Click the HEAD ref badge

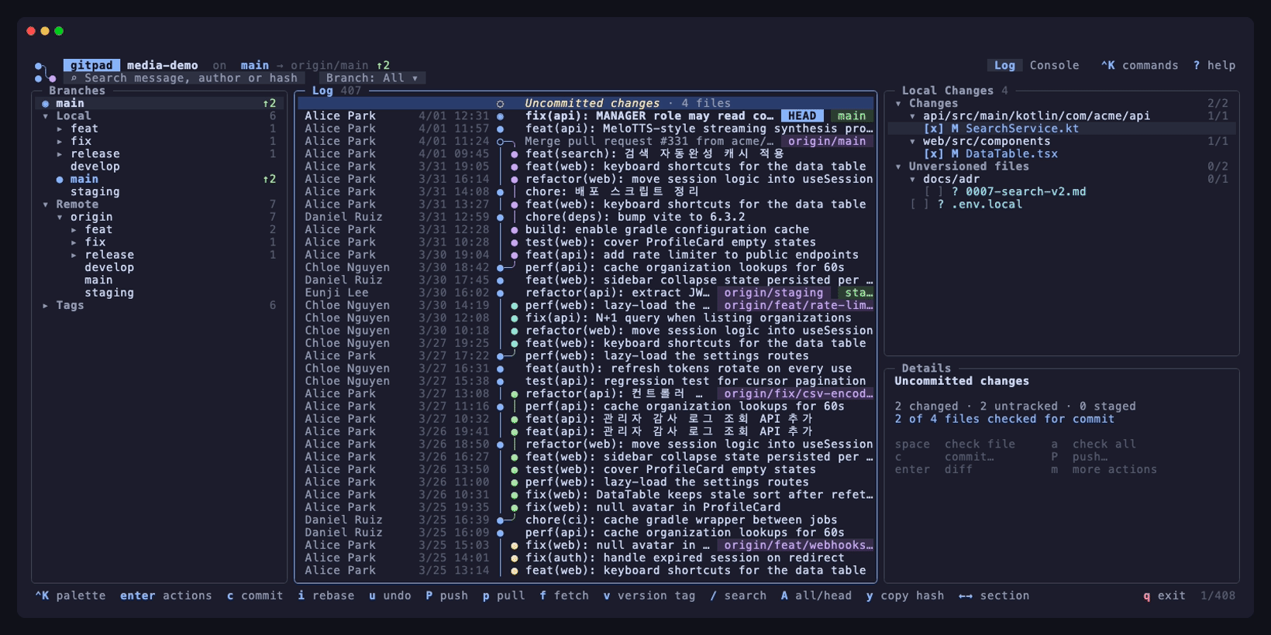tap(802, 116)
